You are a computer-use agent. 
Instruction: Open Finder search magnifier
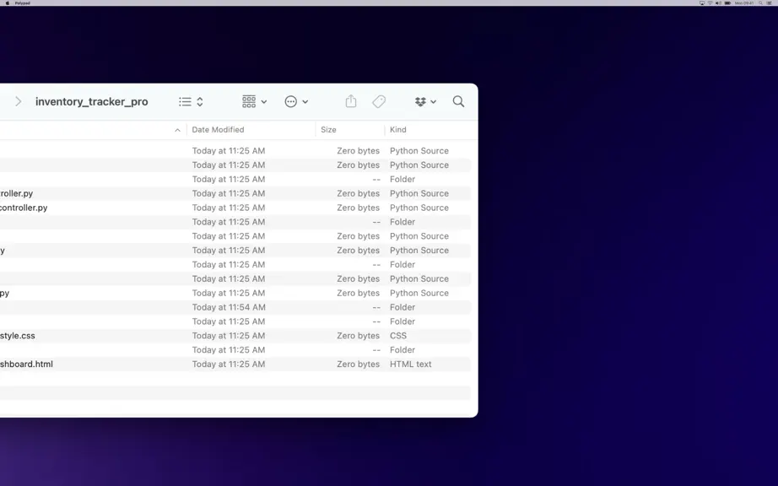click(x=458, y=101)
